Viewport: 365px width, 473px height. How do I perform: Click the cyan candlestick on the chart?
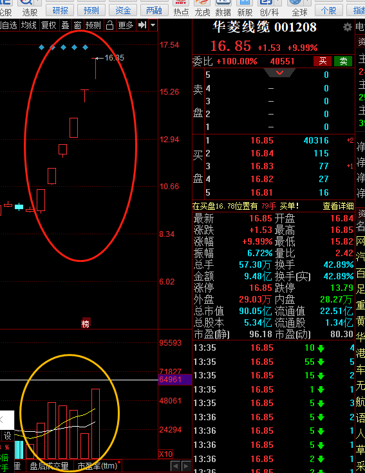(19, 207)
